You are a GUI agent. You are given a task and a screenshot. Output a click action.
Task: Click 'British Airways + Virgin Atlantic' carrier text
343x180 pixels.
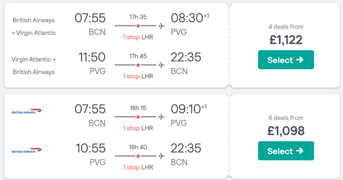coord(34,26)
